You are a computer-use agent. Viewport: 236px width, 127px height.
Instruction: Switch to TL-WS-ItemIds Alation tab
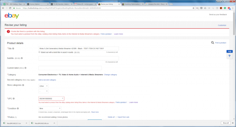coord(62,4)
